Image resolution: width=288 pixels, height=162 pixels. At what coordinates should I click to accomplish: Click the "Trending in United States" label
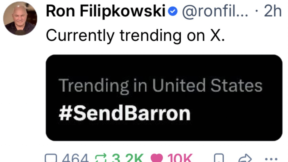160,86
